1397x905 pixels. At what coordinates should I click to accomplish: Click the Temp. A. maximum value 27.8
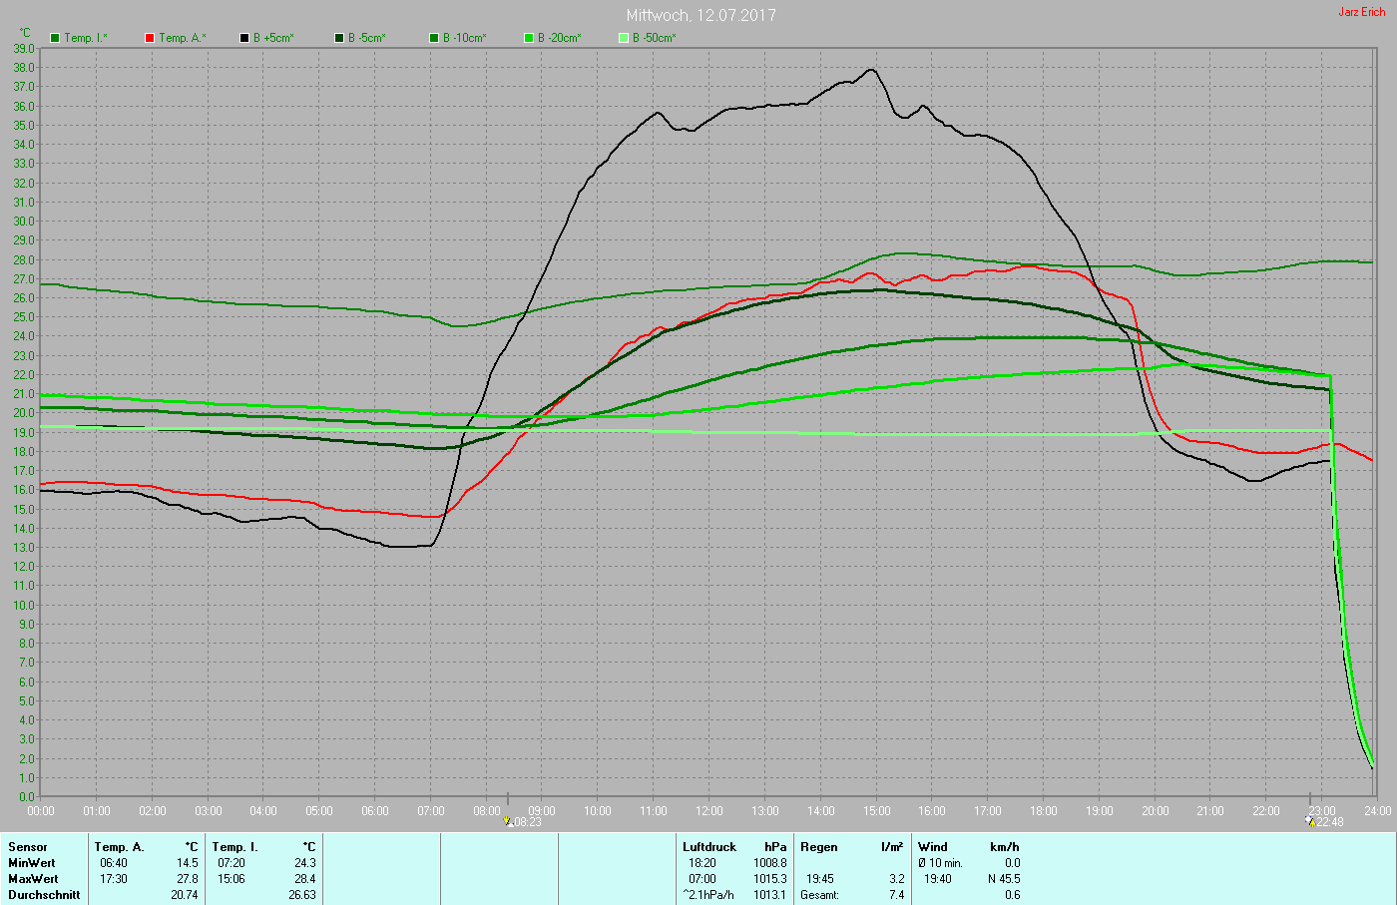188,879
